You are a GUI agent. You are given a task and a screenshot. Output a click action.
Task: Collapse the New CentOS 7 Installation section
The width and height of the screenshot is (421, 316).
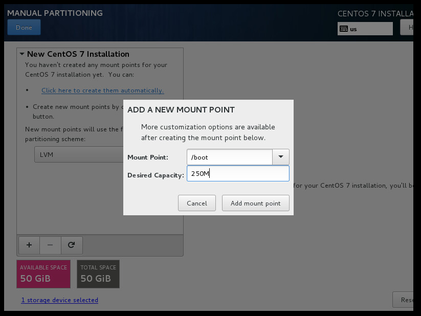(x=22, y=54)
